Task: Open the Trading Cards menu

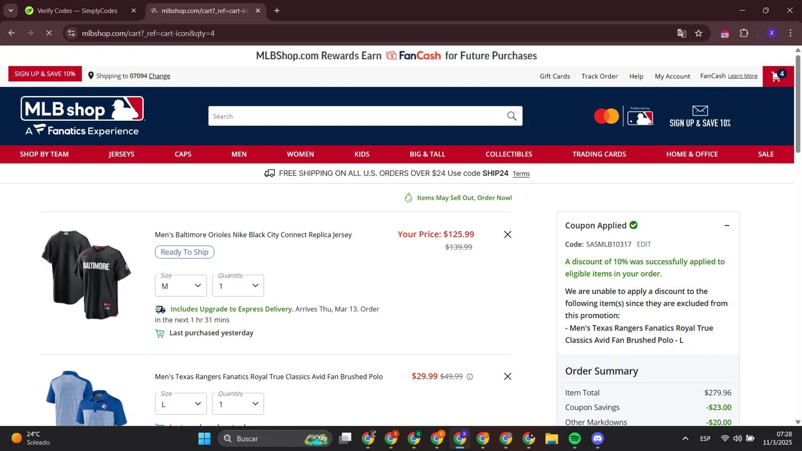Action: (x=599, y=154)
